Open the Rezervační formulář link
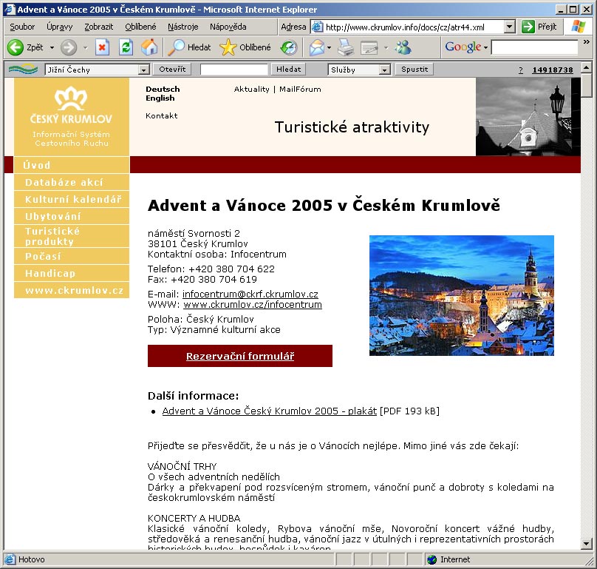This screenshot has width=597, height=569. point(240,356)
